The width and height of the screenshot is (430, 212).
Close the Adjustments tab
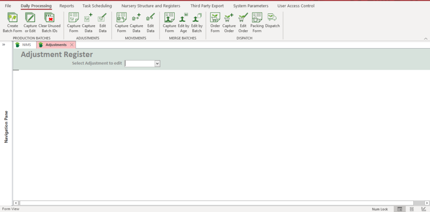[72, 44]
